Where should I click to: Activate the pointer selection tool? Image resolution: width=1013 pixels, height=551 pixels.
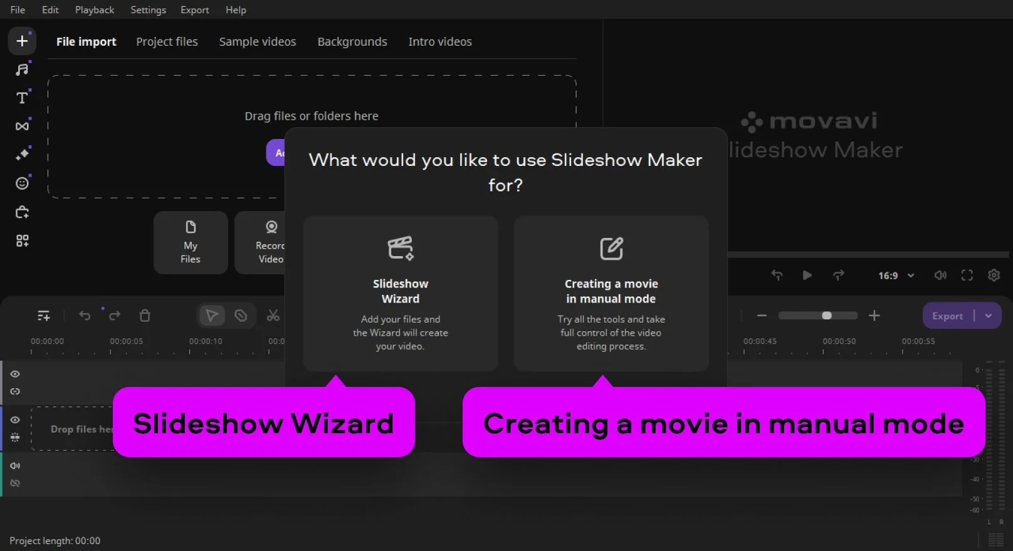pyautogui.click(x=212, y=316)
